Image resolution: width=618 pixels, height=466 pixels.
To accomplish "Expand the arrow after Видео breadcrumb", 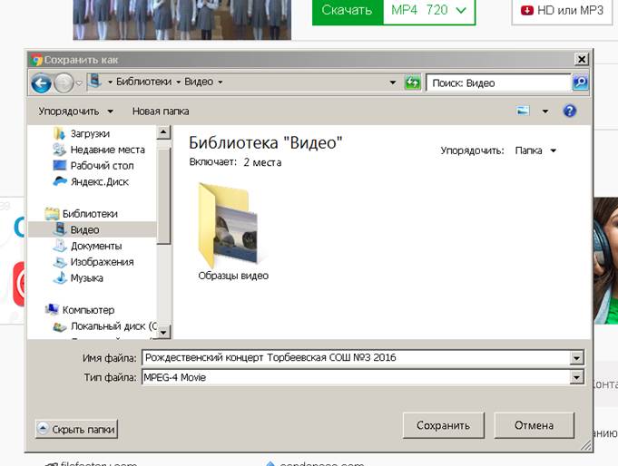I will pyautogui.click(x=221, y=82).
